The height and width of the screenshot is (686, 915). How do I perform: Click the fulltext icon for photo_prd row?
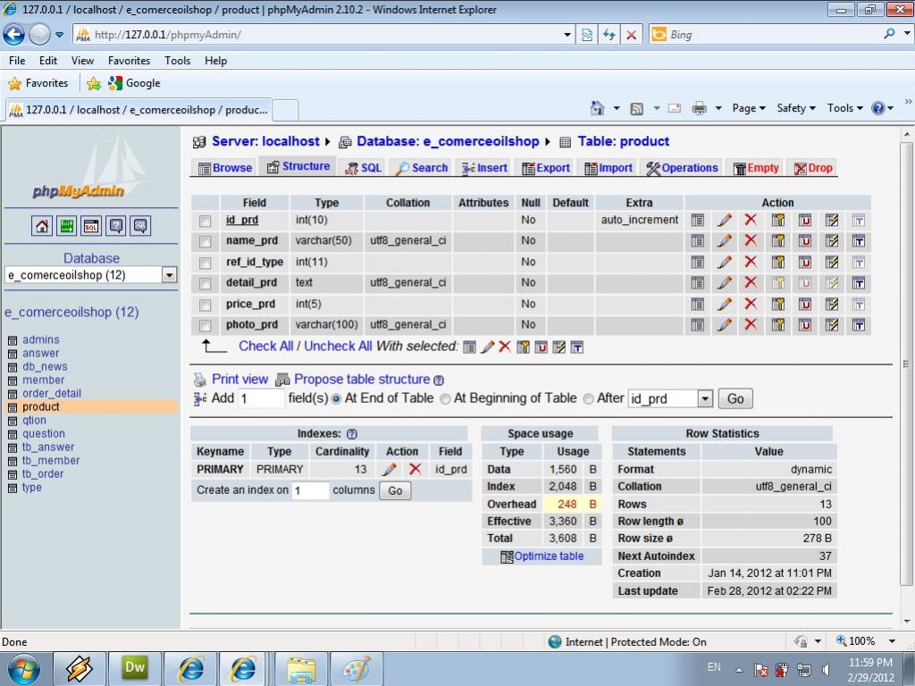click(859, 325)
